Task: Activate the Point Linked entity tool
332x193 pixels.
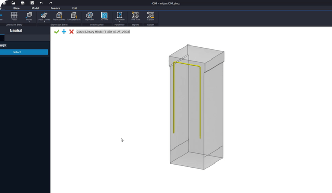Action: click(x=59, y=16)
